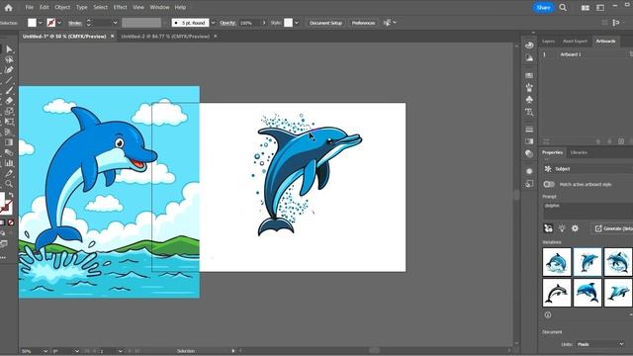Select the Paintbrush tool
Image resolution: width=633 pixels, height=356 pixels.
9,90
